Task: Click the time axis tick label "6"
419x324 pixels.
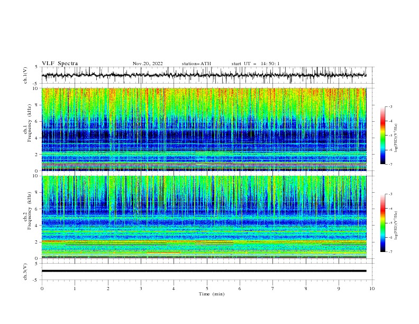Action: point(240,289)
